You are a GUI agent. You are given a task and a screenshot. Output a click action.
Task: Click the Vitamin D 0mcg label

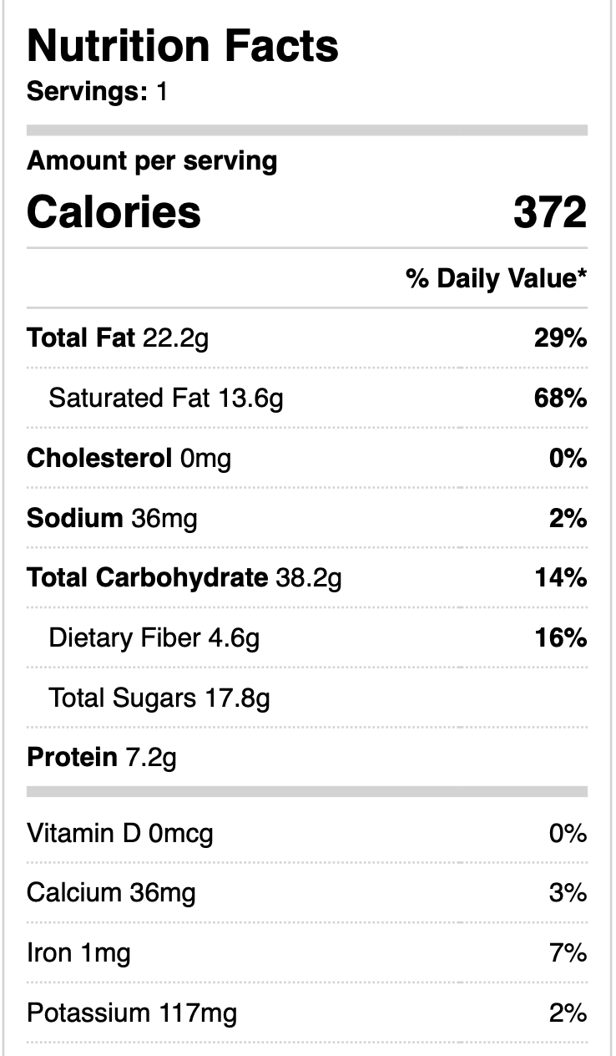[x=119, y=833]
